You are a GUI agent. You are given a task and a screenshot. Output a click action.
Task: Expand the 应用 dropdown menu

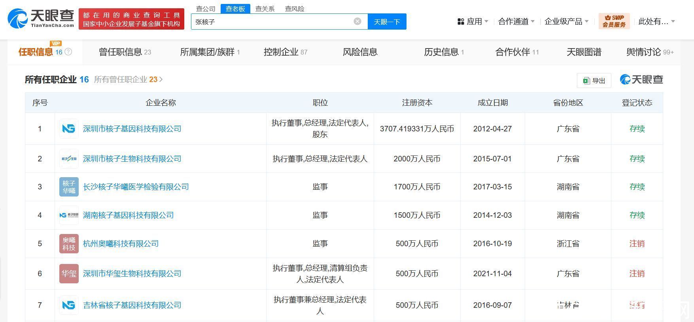click(x=473, y=21)
